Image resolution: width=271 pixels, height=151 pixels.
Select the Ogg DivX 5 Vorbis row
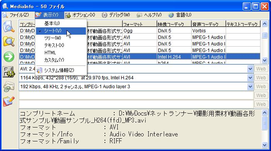point(140,31)
